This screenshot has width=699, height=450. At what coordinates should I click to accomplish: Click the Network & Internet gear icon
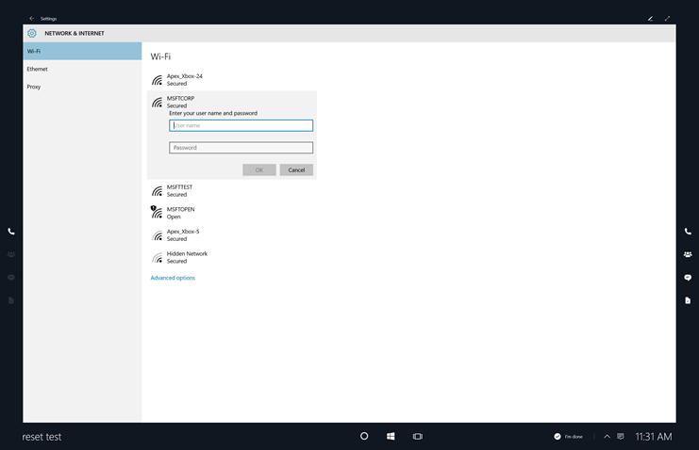point(32,33)
